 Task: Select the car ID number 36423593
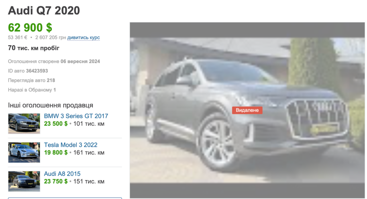point(37,71)
